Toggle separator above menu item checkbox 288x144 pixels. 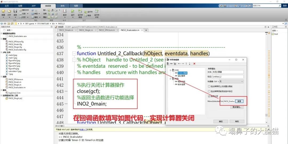coord(209,86)
